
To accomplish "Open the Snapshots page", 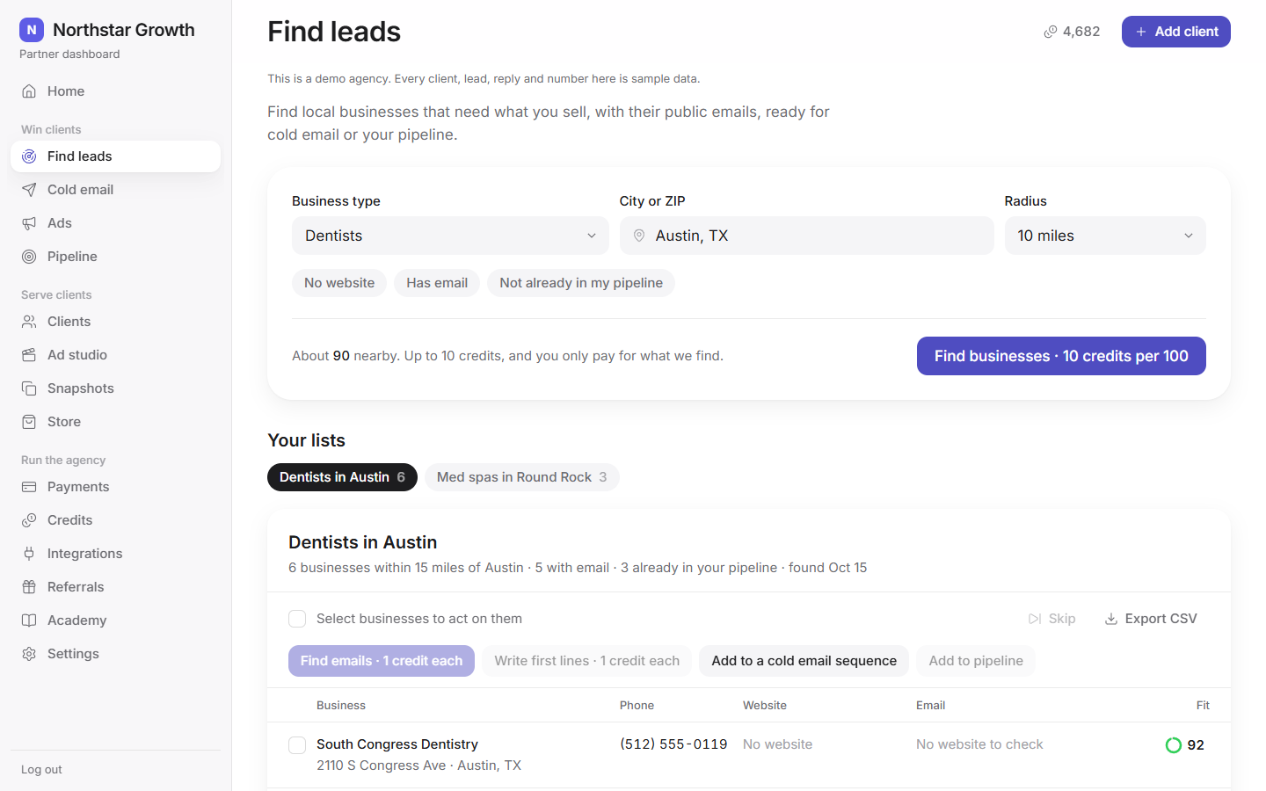I will point(115,388).
